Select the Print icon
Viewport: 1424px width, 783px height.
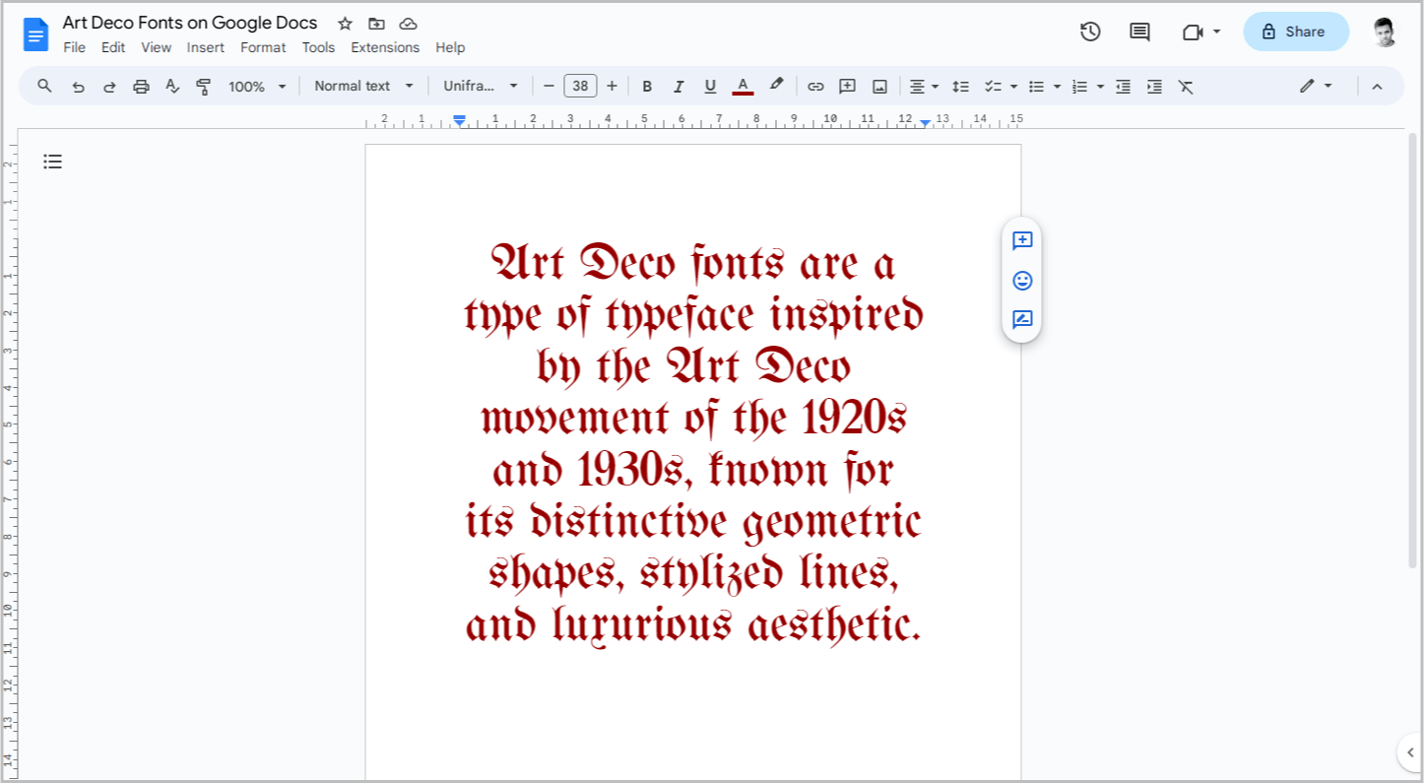pos(141,86)
